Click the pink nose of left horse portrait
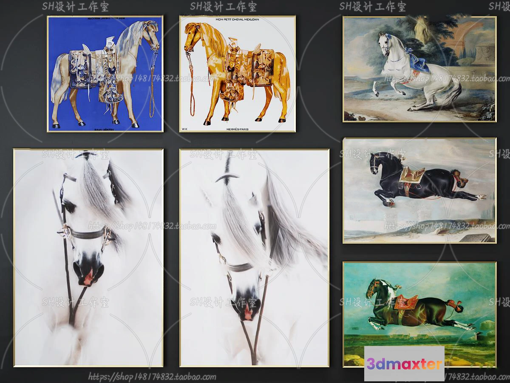 click(x=88, y=279)
